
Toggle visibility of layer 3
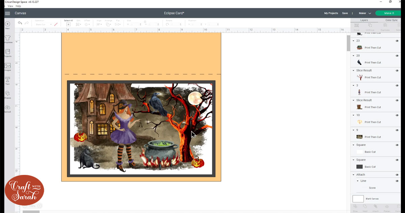click(397, 85)
